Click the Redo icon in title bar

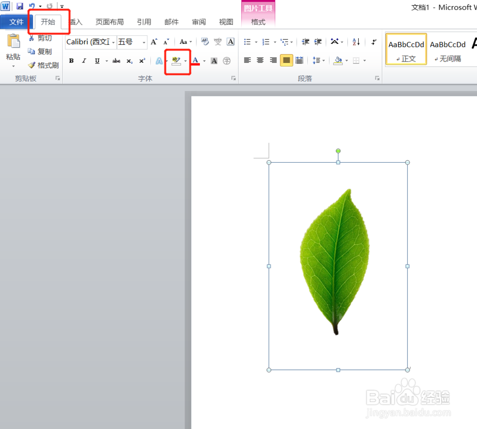(x=49, y=6)
